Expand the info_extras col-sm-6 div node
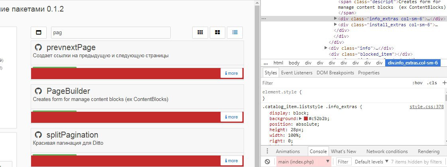 335,19
